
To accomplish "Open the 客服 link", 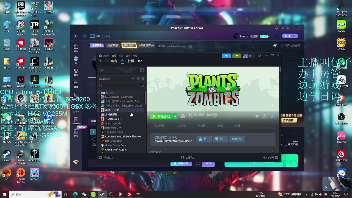I will (x=237, y=126).
